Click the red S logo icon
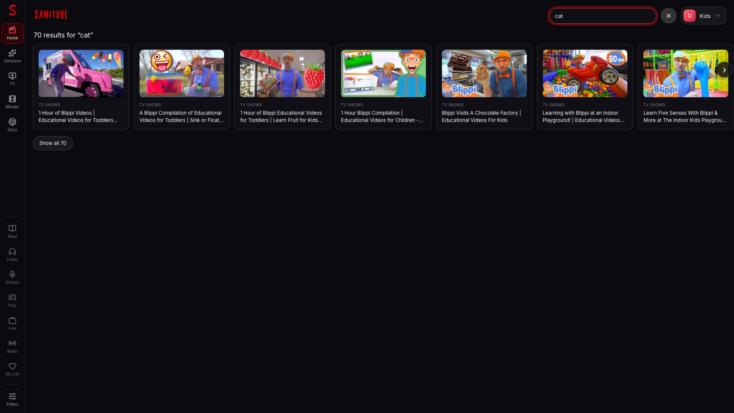The height and width of the screenshot is (413, 734). coord(12,10)
